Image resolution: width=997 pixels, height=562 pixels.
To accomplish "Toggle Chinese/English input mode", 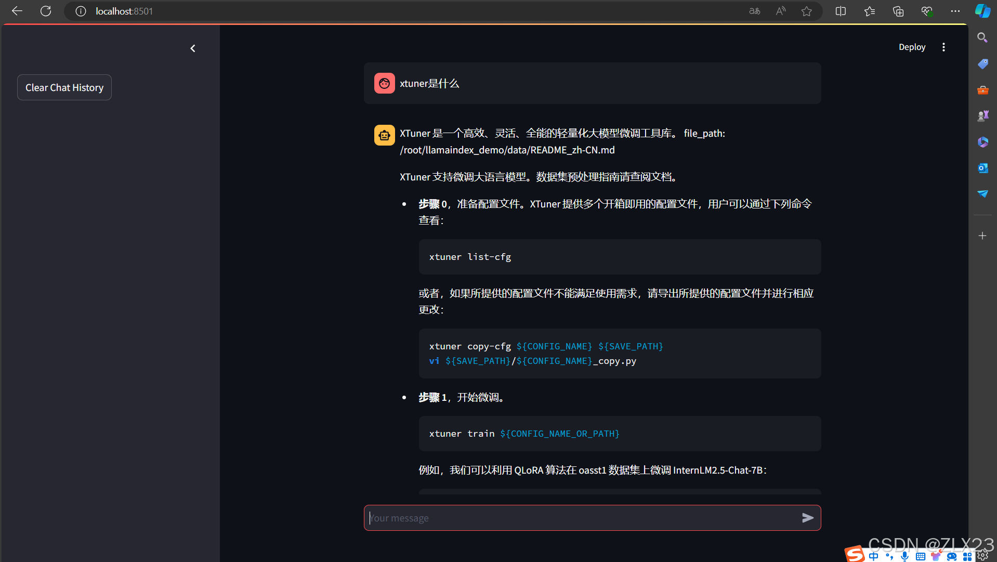I will [874, 556].
